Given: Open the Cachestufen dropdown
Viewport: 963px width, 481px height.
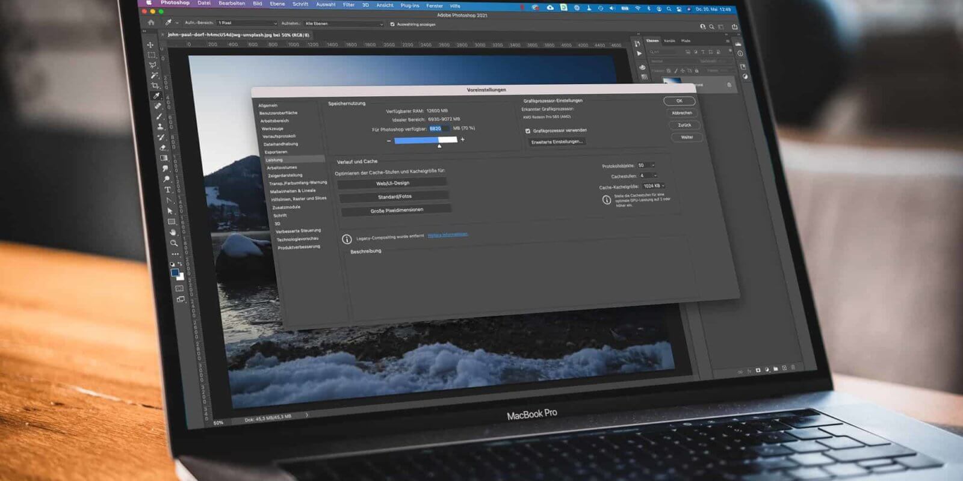Looking at the screenshot, I should pos(649,176).
